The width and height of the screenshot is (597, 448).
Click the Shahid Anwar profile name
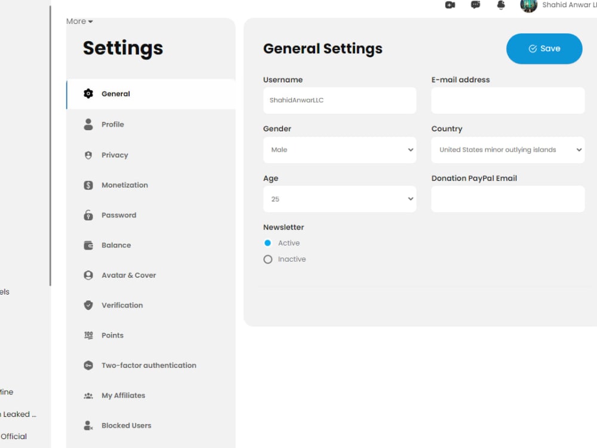(569, 5)
